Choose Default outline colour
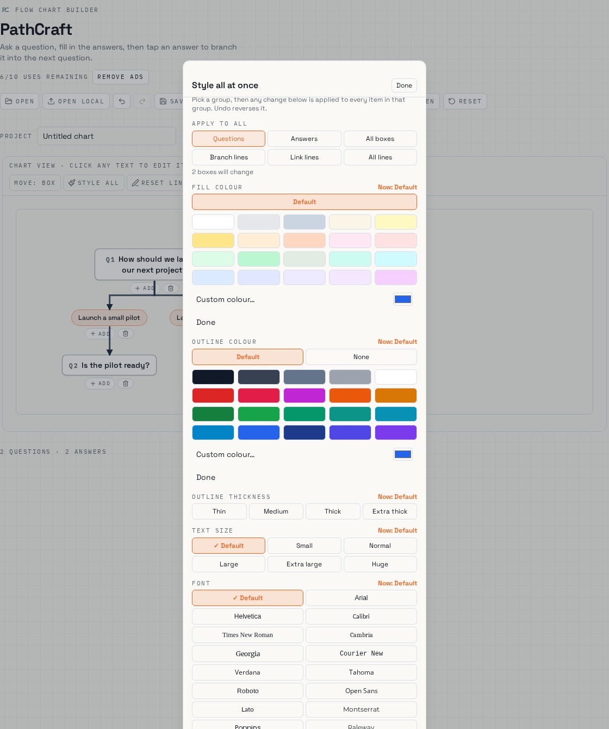This screenshot has width=609, height=729. click(247, 357)
